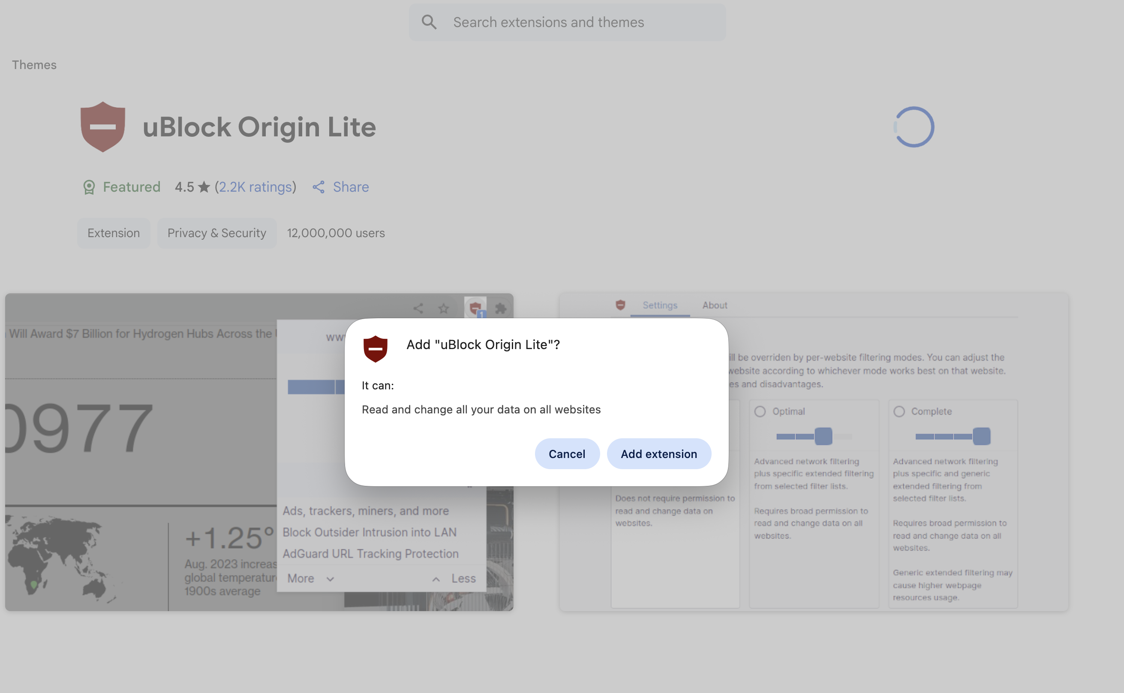Click the Share icon beside ratings
The image size is (1124, 693).
pos(319,187)
